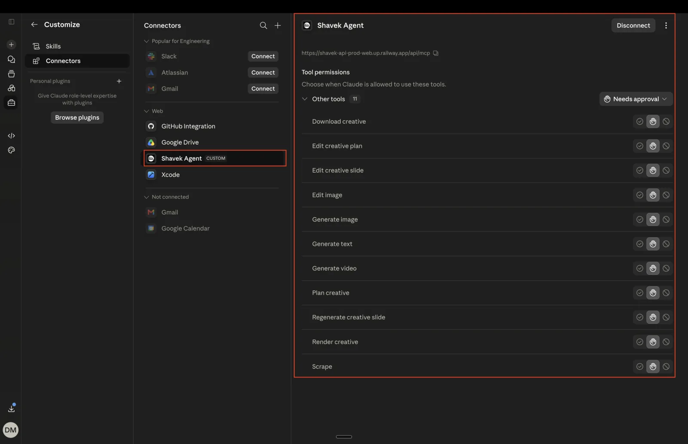Click the search connectors magnifier icon
This screenshot has height=444, width=688.
coord(263,25)
